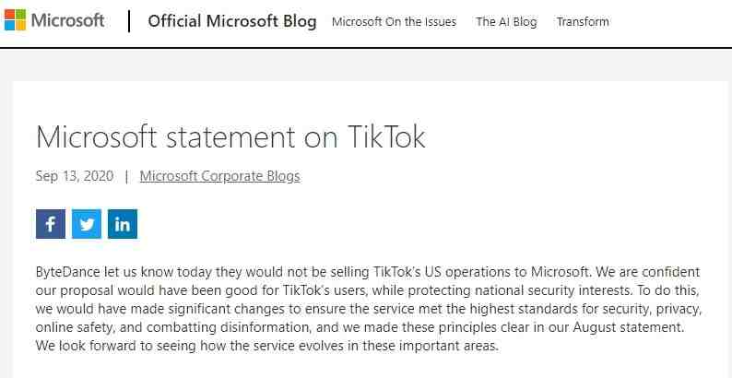Click the Sep 13, 2020 post date
Image resolution: width=732 pixels, height=378 pixels.
coord(75,176)
